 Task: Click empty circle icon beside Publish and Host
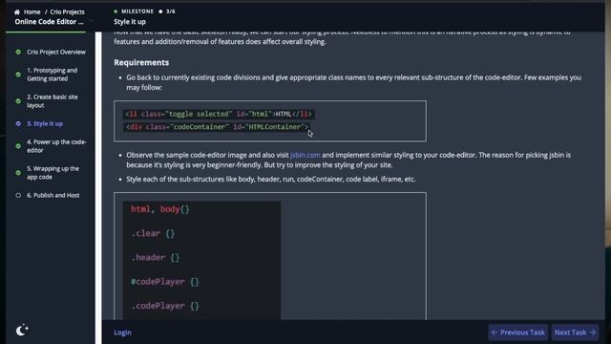click(18, 195)
